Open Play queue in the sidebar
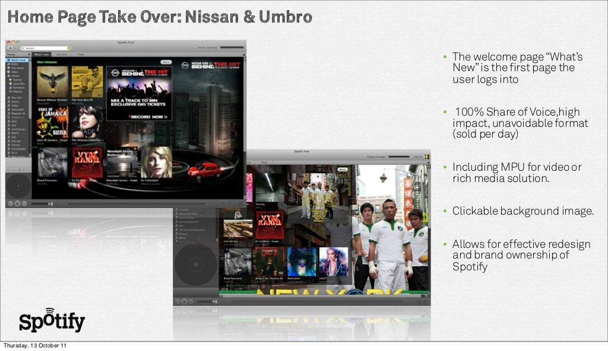 click(x=17, y=68)
